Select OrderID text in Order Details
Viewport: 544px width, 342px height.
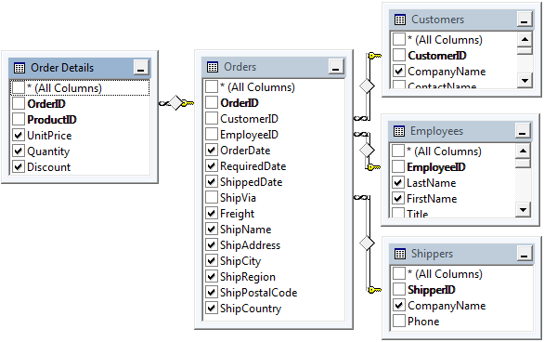[46, 104]
